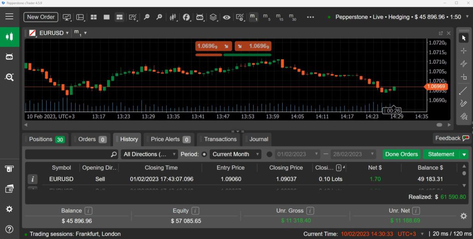Open the Automate robot section in sidebar
The height and width of the screenshot is (239, 473).
[9, 57]
